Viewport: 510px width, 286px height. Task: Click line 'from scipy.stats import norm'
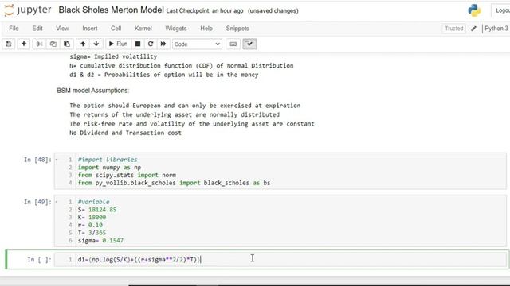pyautogui.click(x=127, y=175)
